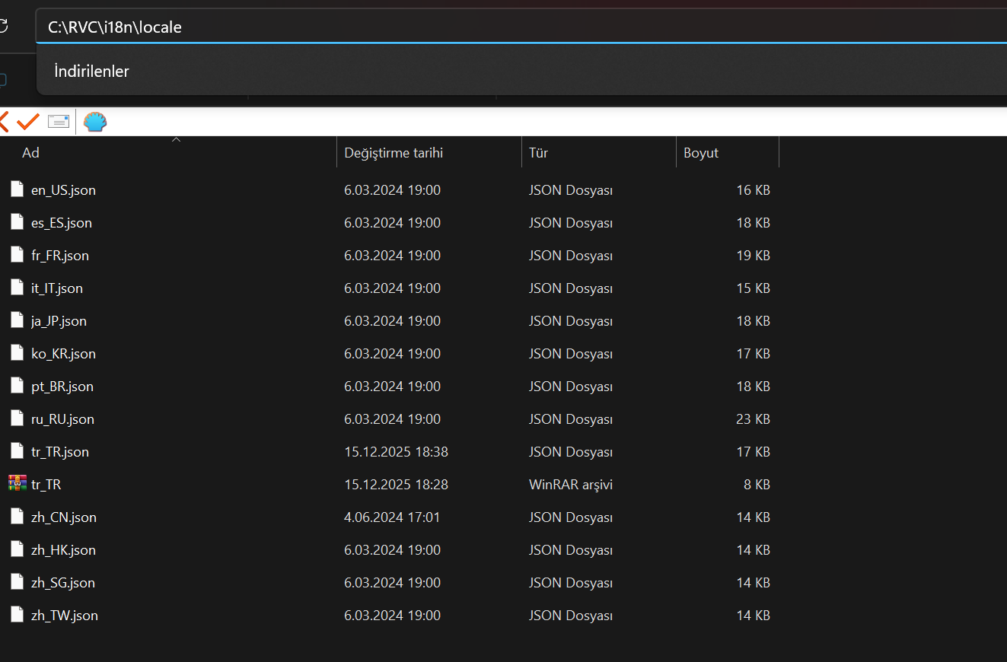Viewport: 1007px width, 662px height.
Task: Click the 15 KB size cell
Action: pyautogui.click(x=754, y=288)
